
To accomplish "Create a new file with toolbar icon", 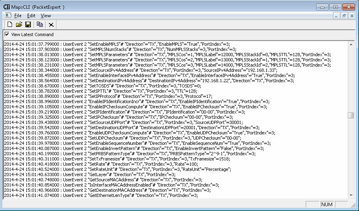I will pyautogui.click(x=10, y=24).
